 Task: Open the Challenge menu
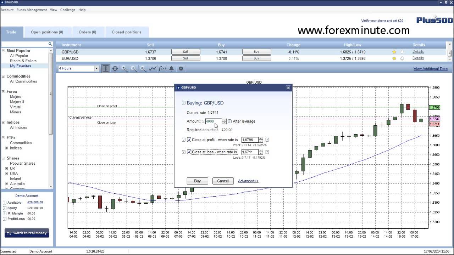pos(68,10)
